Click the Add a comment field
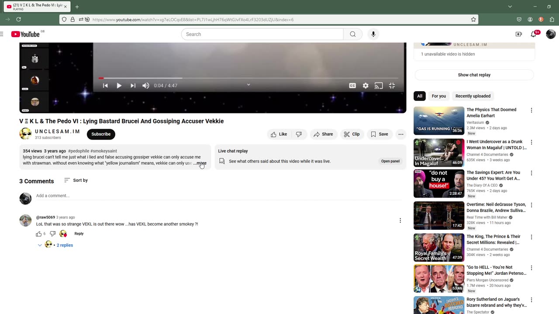The width and height of the screenshot is (559, 314). tap(218, 196)
